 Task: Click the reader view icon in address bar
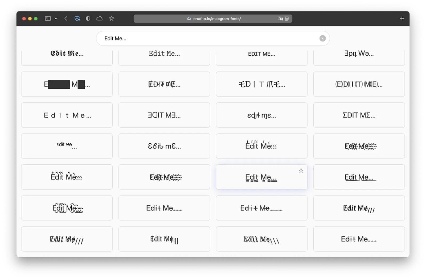click(x=287, y=19)
